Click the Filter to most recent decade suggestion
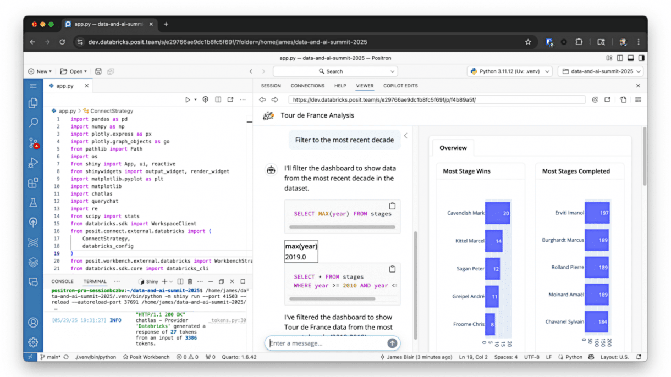This screenshot has width=671, height=377. (344, 140)
